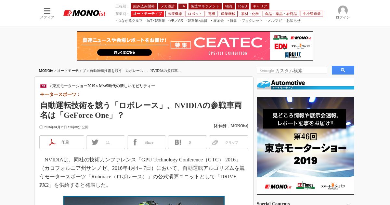390x205 pixels.
Task: Open the Automotive car banner
Action: 305,84
